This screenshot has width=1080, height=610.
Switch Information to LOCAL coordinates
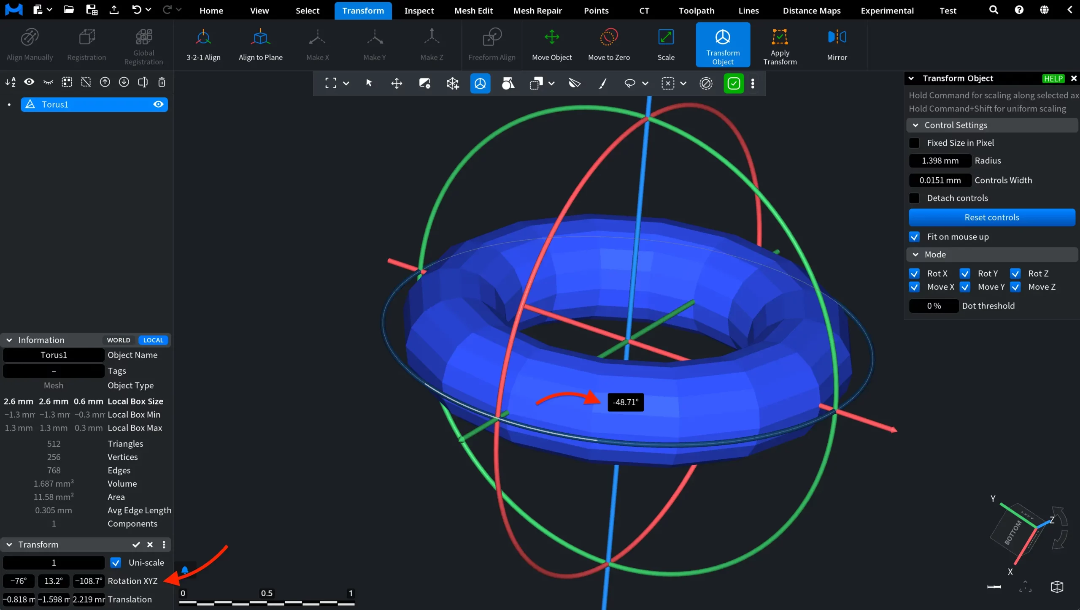point(153,340)
